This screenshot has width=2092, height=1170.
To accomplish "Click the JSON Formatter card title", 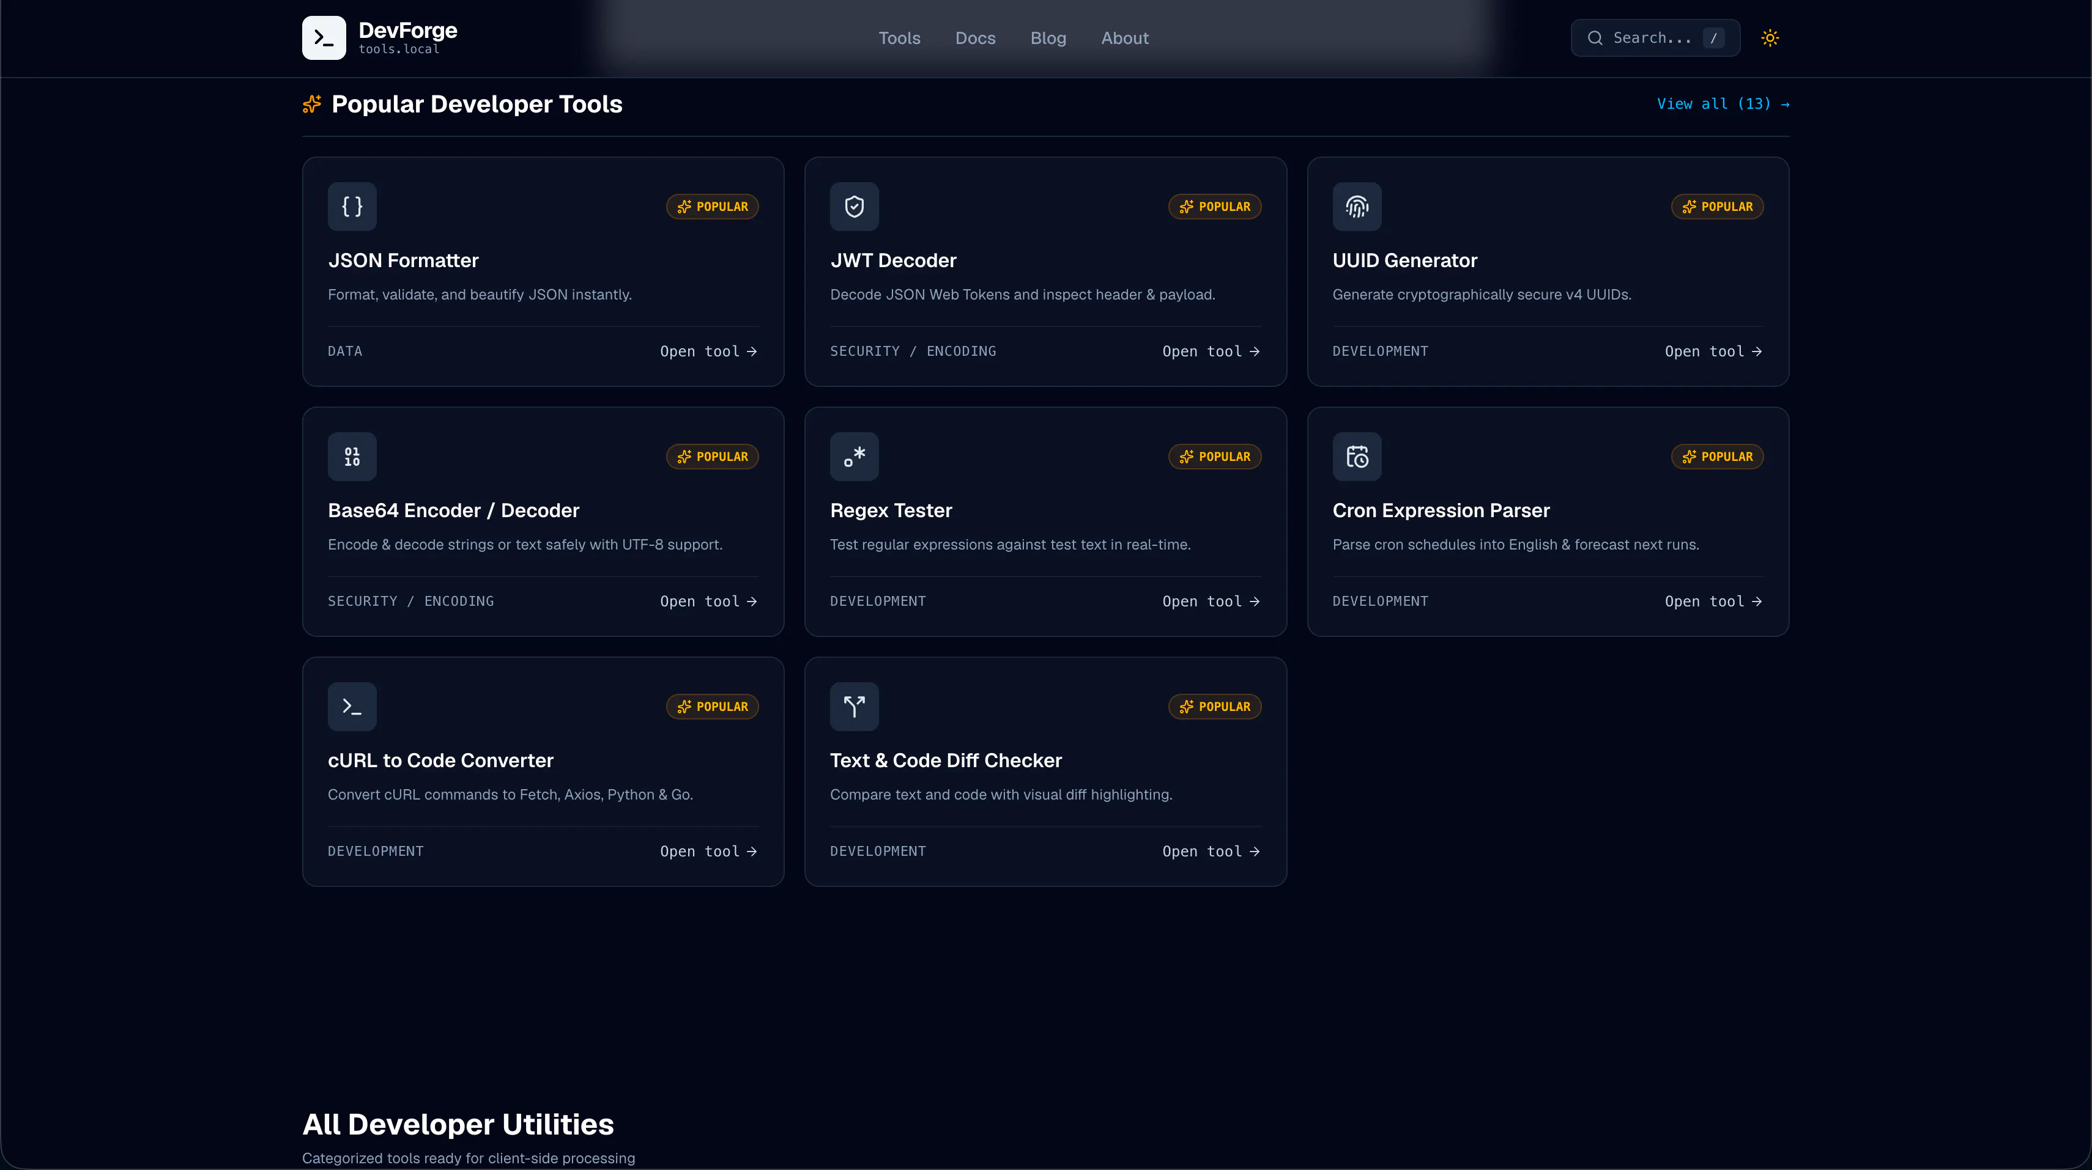I will tap(403, 260).
